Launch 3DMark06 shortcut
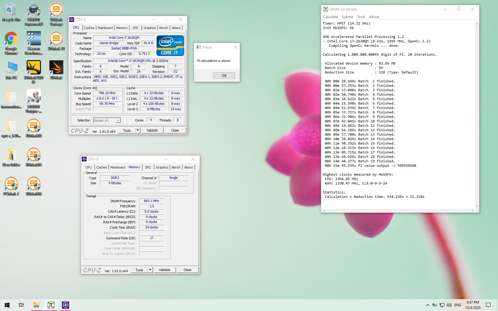This screenshot has height=311, width=498. (x=33, y=186)
